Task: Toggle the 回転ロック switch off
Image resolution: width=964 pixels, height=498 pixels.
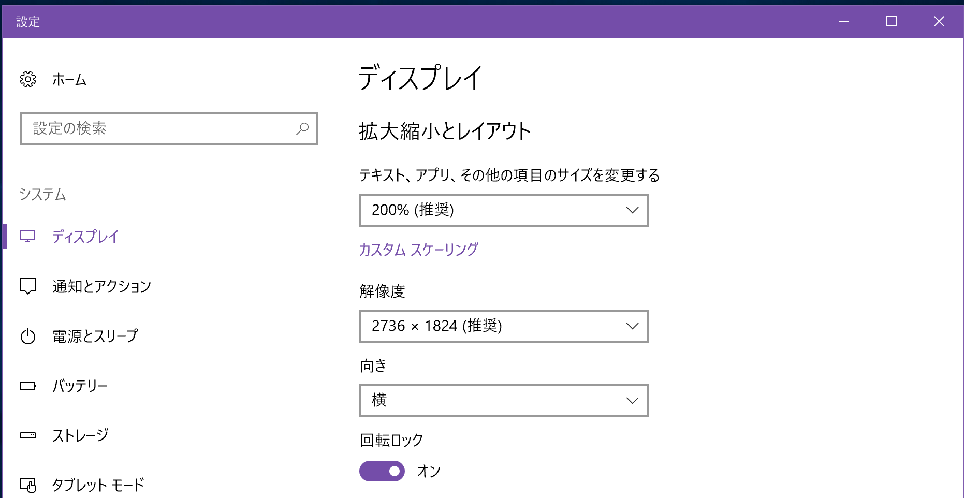Action: (x=382, y=471)
